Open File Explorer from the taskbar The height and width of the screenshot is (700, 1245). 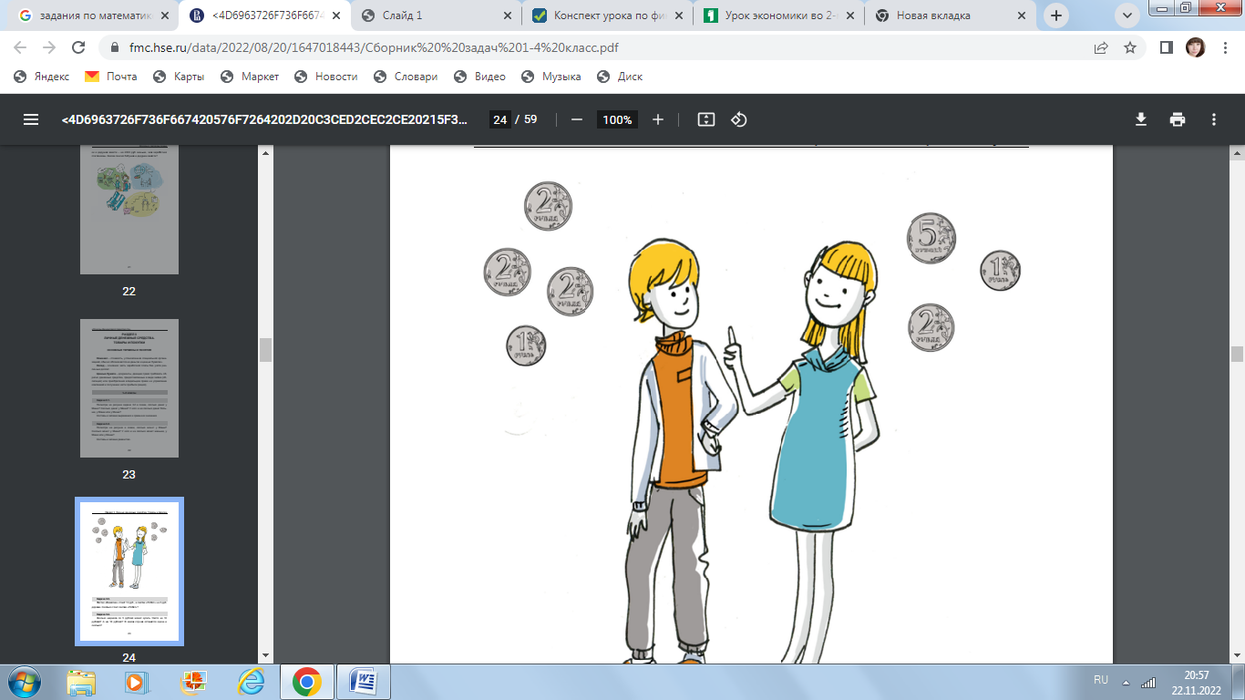click(x=80, y=681)
